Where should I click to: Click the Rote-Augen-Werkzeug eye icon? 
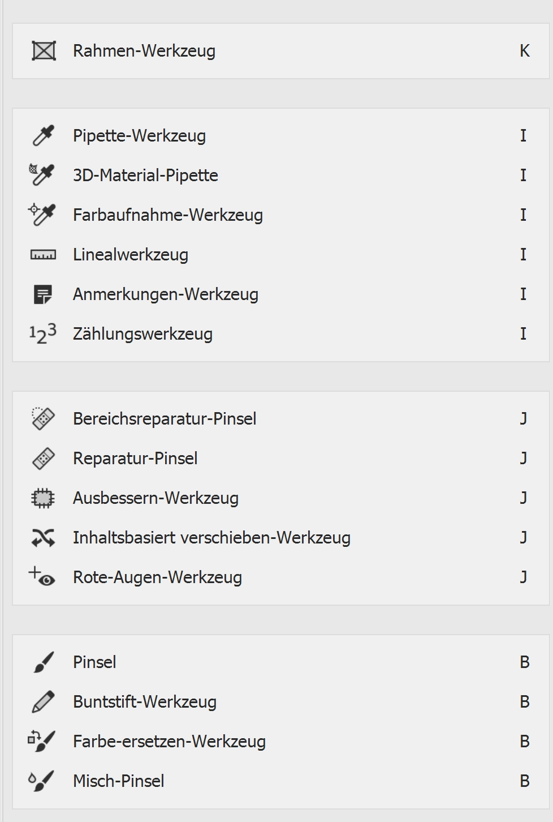(x=42, y=576)
